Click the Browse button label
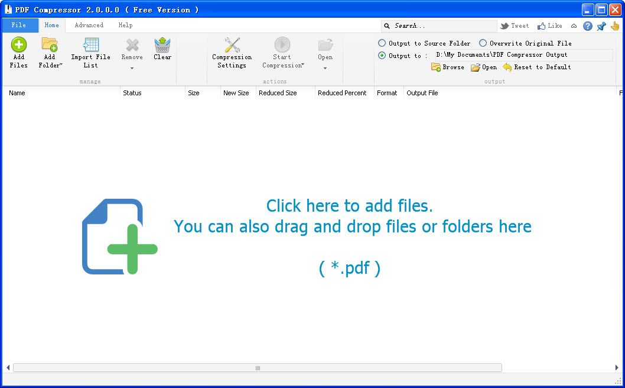Screen dimensions: 625x388 (453, 67)
